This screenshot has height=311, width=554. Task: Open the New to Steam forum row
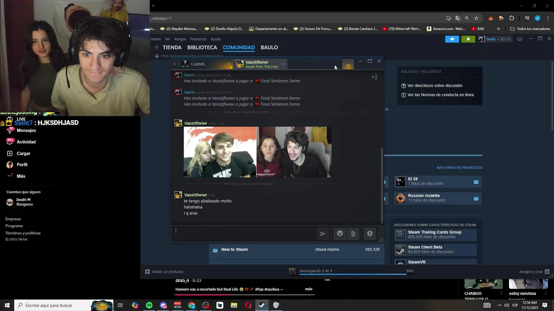(x=296, y=250)
